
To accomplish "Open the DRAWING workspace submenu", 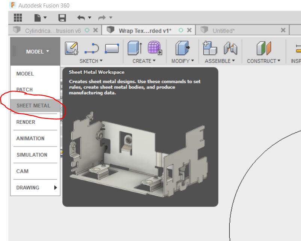I will 35,187.
